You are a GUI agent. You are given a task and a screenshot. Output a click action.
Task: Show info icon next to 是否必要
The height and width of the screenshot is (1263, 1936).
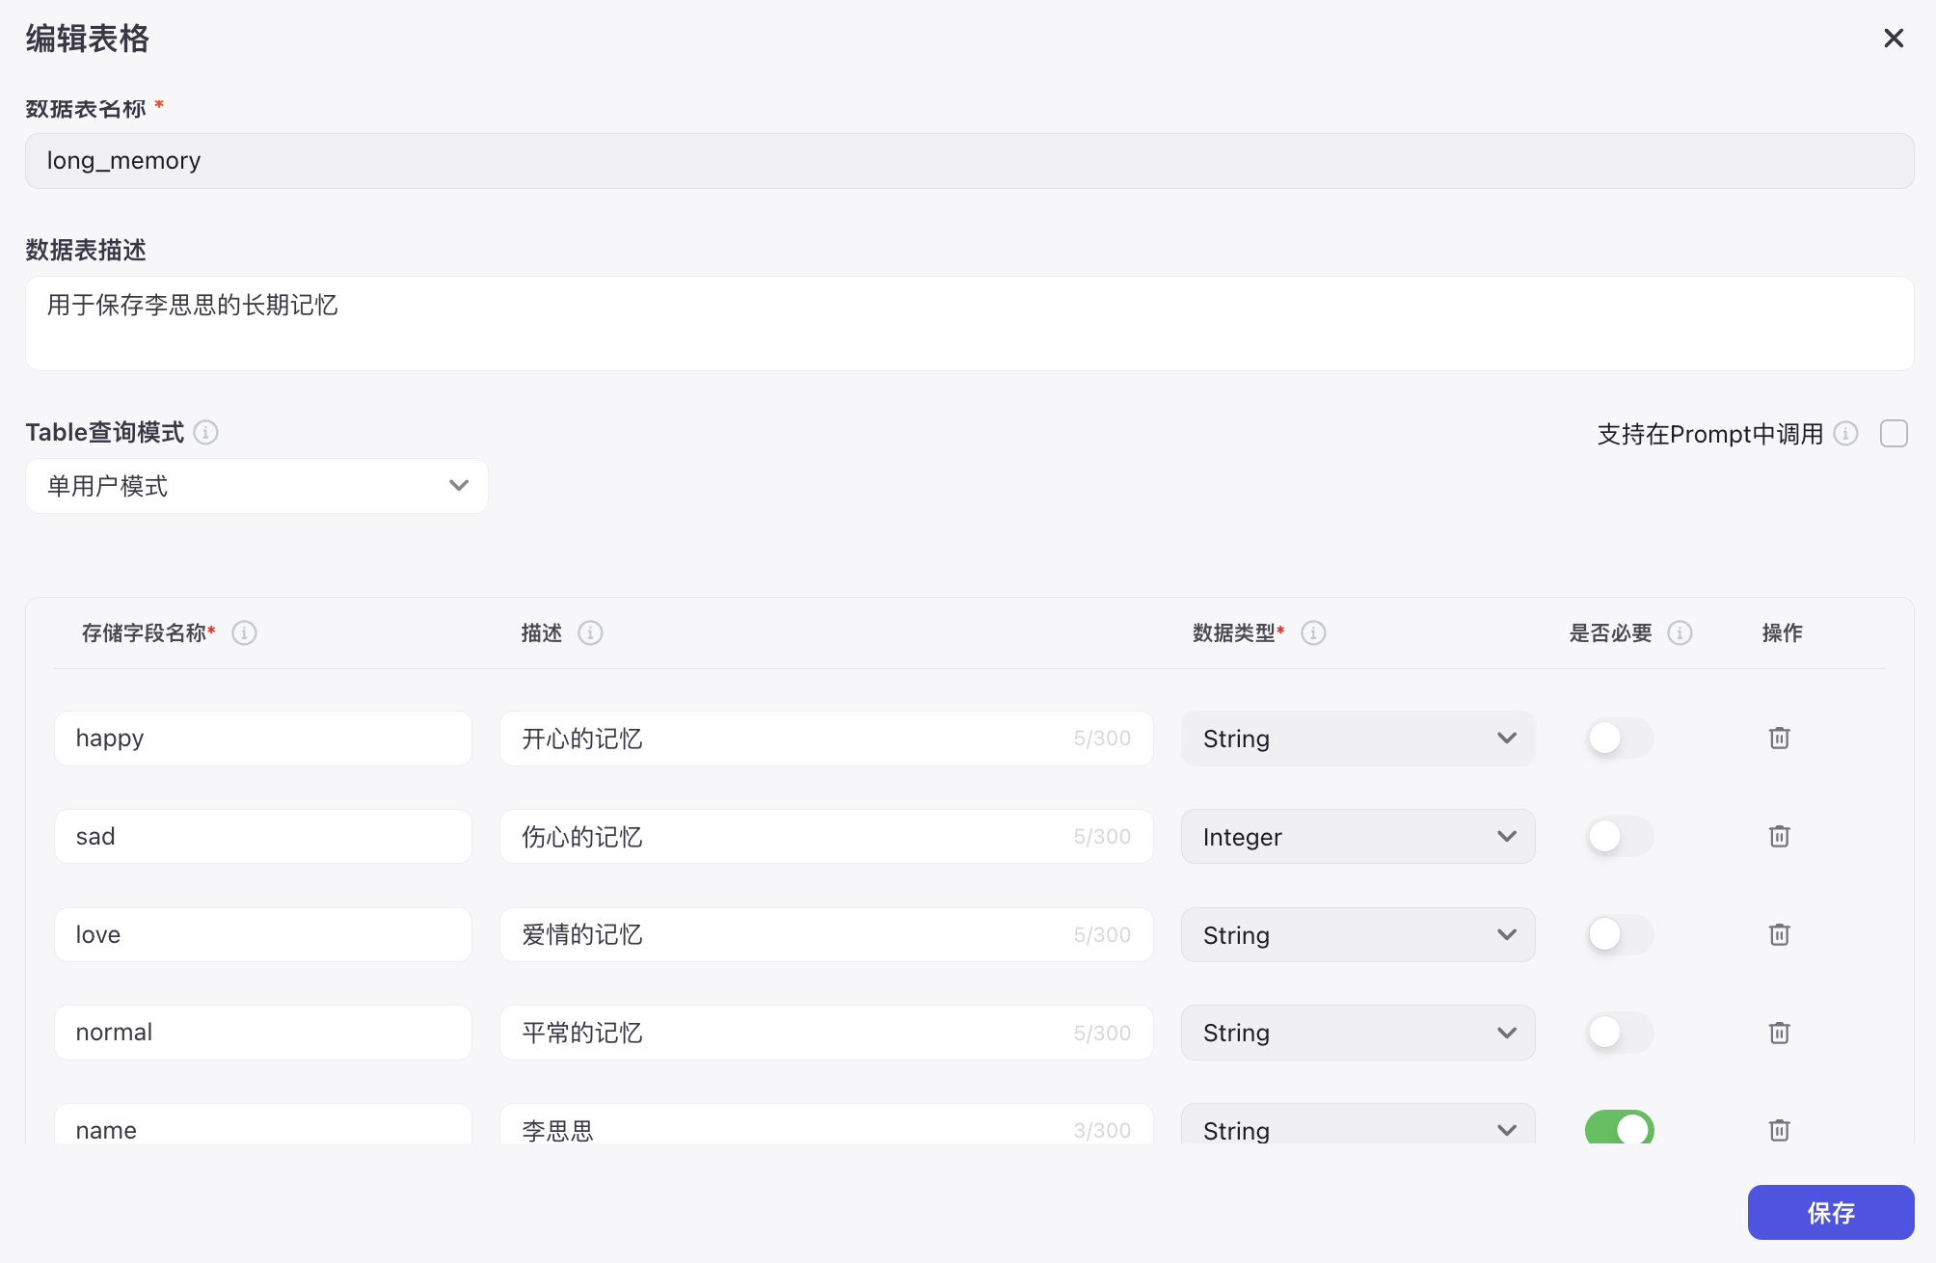pos(1680,633)
